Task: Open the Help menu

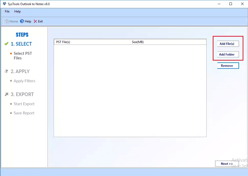Action: (17, 11)
